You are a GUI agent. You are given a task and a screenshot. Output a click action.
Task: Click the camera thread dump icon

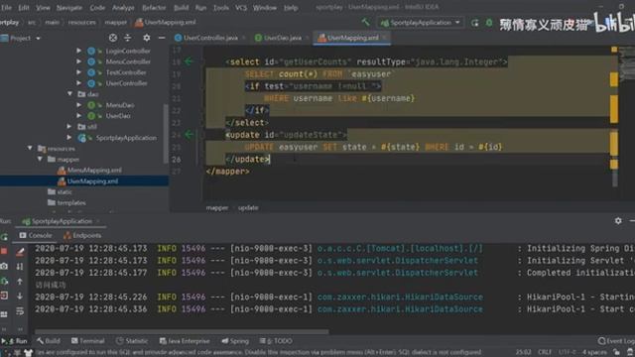[4, 266]
